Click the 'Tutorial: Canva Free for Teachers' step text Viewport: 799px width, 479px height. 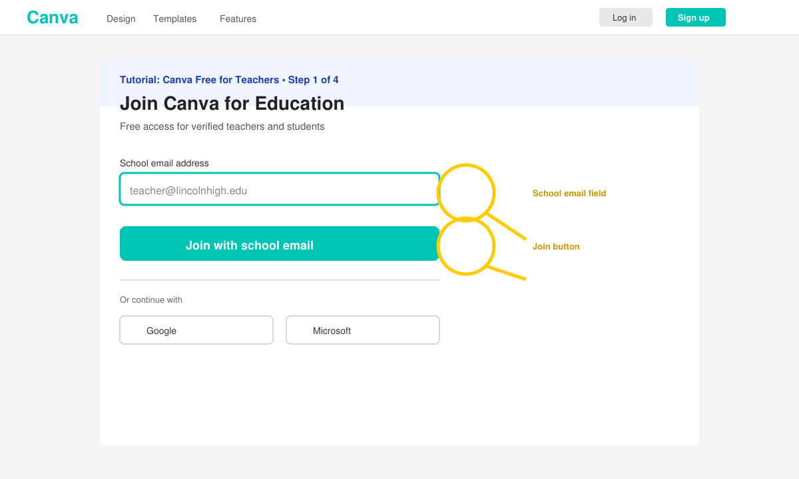pos(229,80)
